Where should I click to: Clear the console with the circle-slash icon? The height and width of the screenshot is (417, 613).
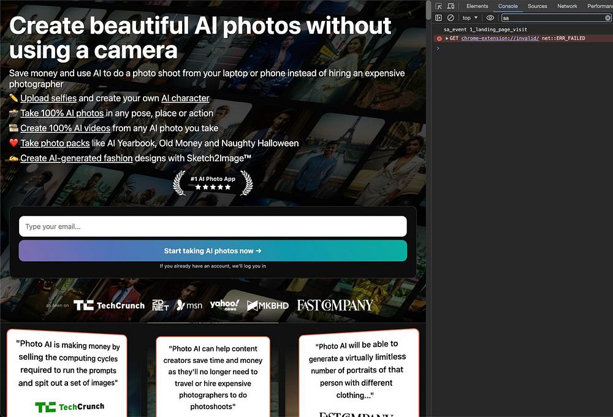pyautogui.click(x=451, y=18)
